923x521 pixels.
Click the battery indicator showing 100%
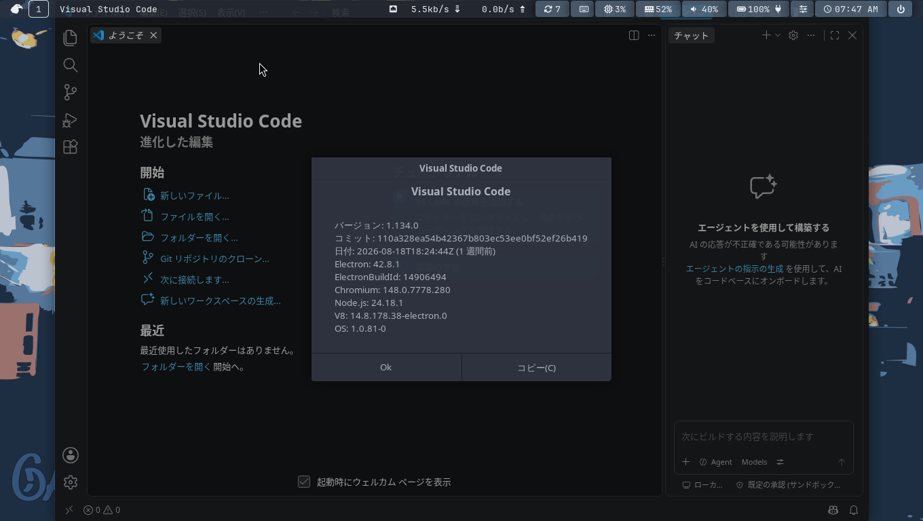point(759,9)
